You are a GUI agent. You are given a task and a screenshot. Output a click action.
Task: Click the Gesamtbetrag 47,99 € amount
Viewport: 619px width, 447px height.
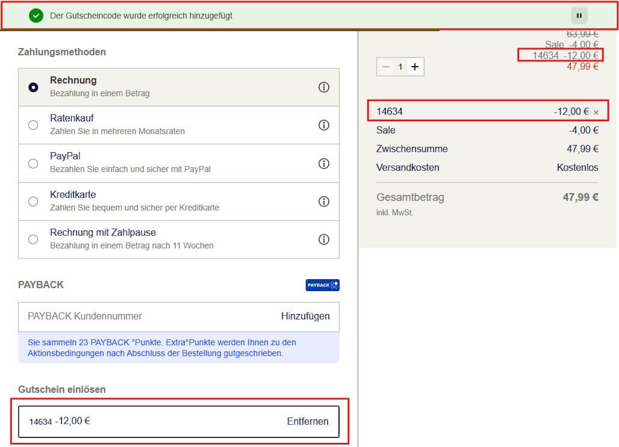tap(580, 197)
